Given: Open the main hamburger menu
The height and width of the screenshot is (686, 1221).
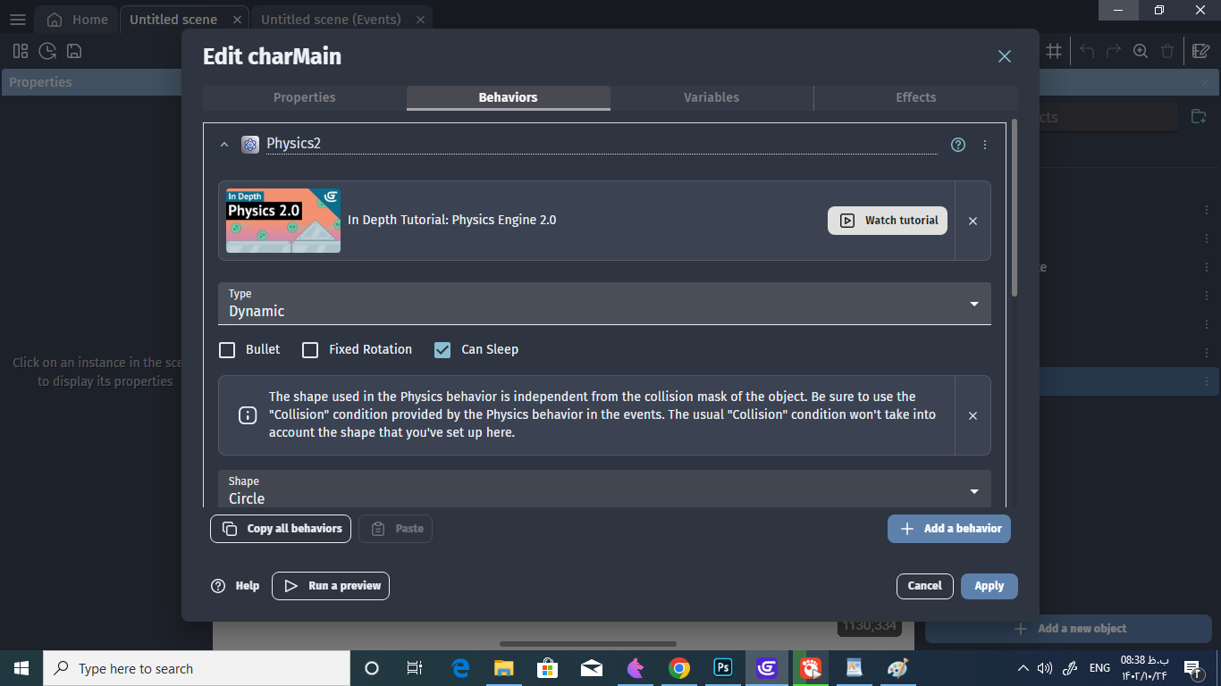Looking at the screenshot, I should click(x=18, y=20).
